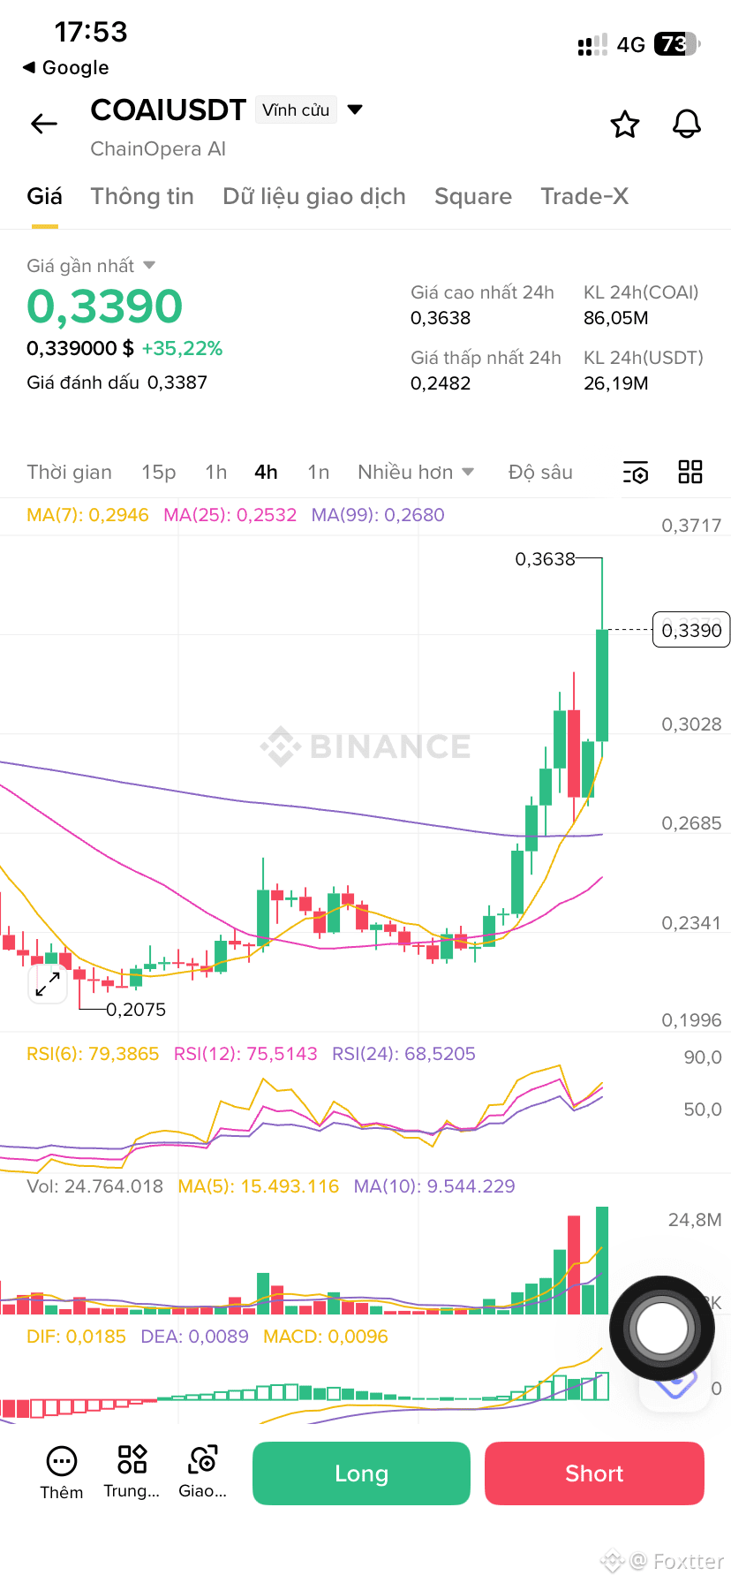The image size is (731, 1583).
Task: Open chart indicator settings icon
Action: (636, 473)
